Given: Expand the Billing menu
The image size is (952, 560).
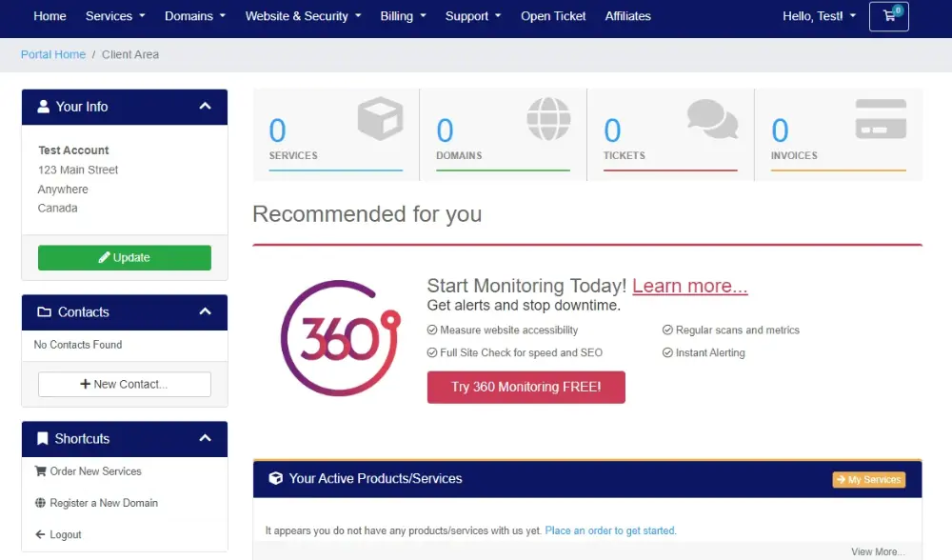Looking at the screenshot, I should click(403, 16).
